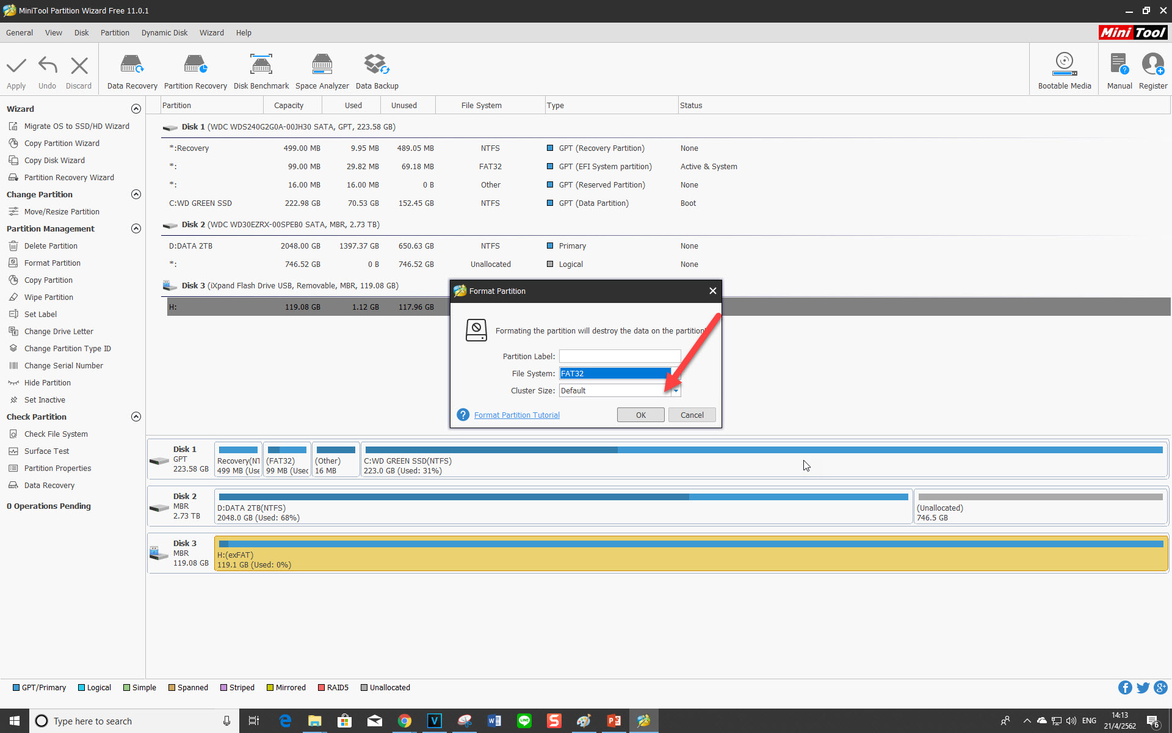Open the View menu
Image resolution: width=1172 pixels, height=733 pixels.
tap(54, 32)
